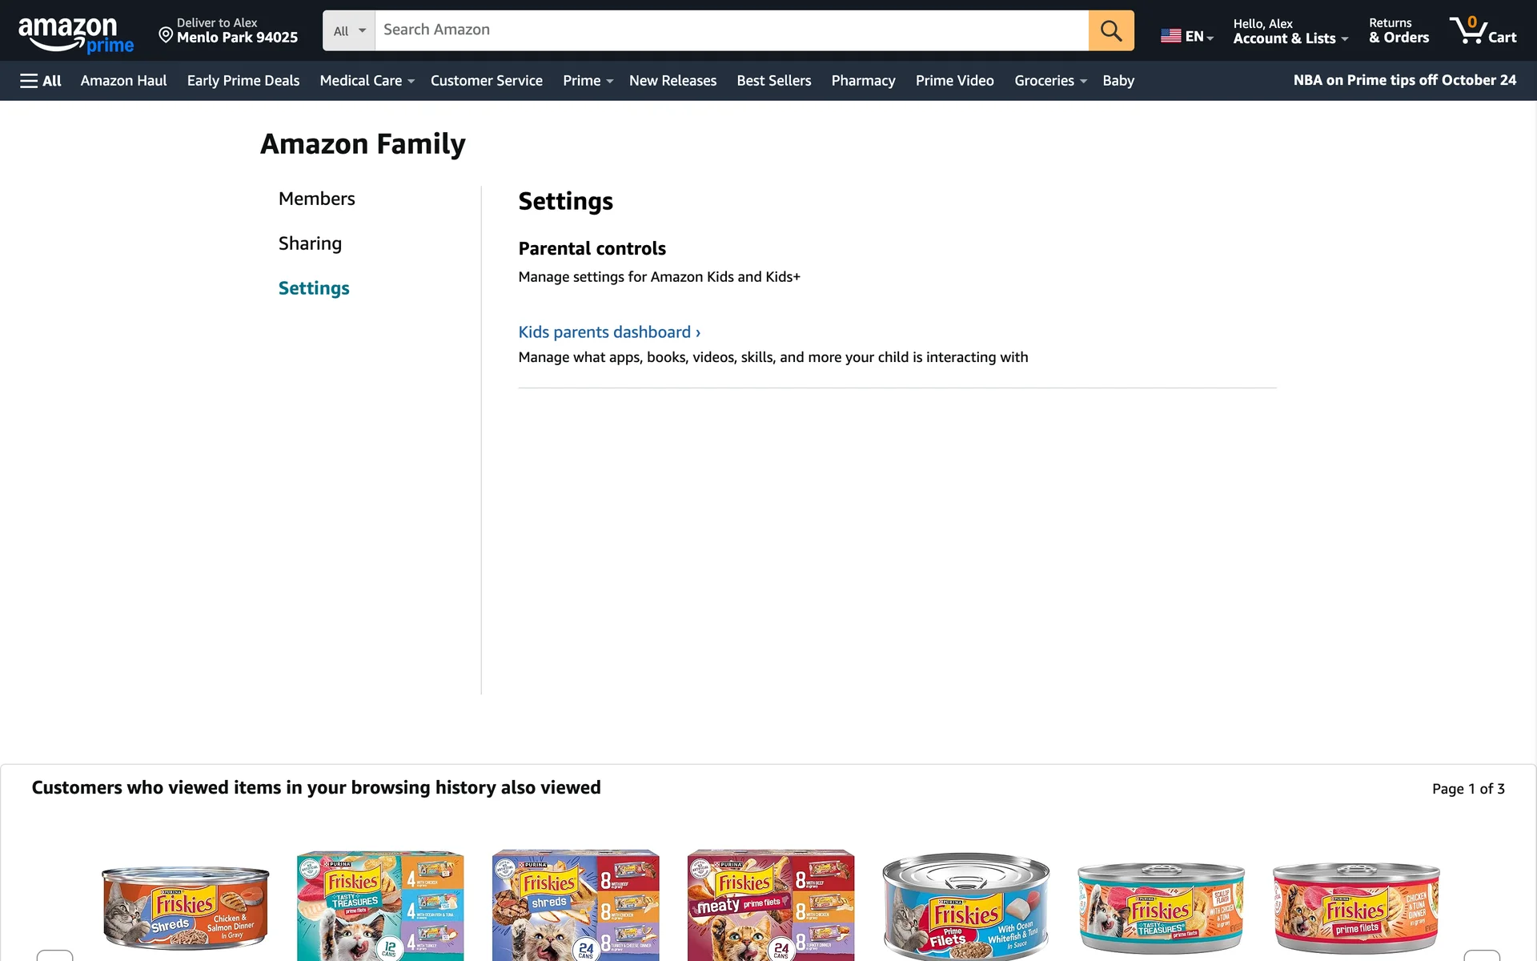Viewport: 1537px width, 961px height.
Task: Focus the Search Amazon input field
Action: [731, 30]
